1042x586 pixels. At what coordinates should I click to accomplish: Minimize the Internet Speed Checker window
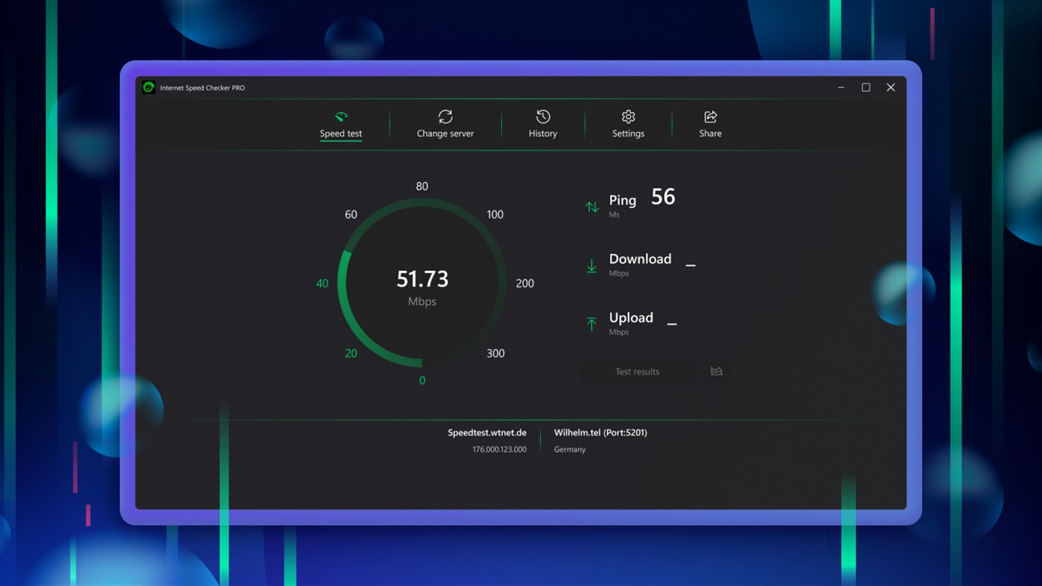click(x=841, y=87)
